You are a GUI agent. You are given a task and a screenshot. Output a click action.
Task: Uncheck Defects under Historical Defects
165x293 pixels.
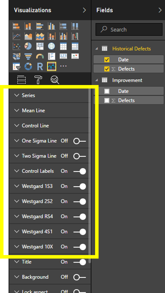[x=107, y=69]
